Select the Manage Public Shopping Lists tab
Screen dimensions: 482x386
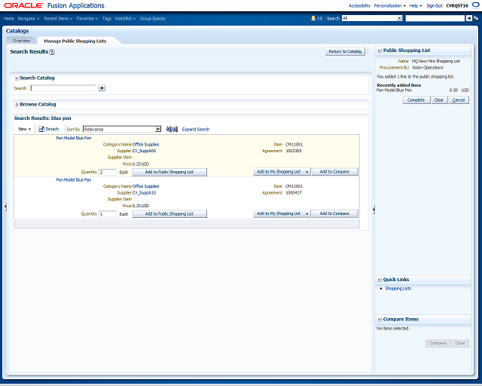[75, 41]
